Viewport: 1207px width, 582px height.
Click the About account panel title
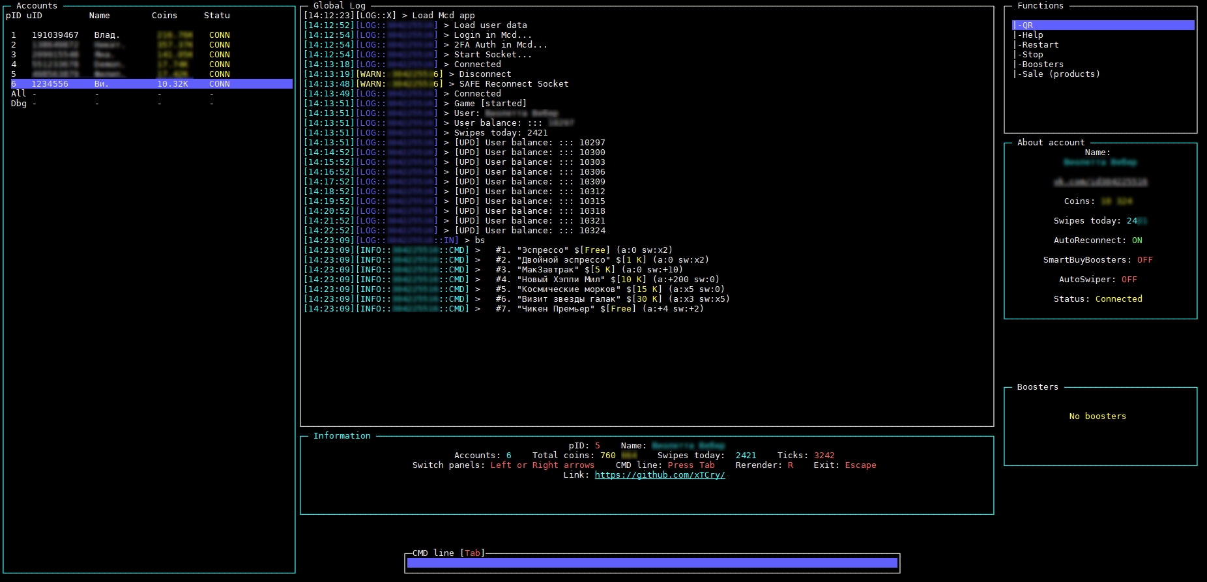coord(1051,143)
